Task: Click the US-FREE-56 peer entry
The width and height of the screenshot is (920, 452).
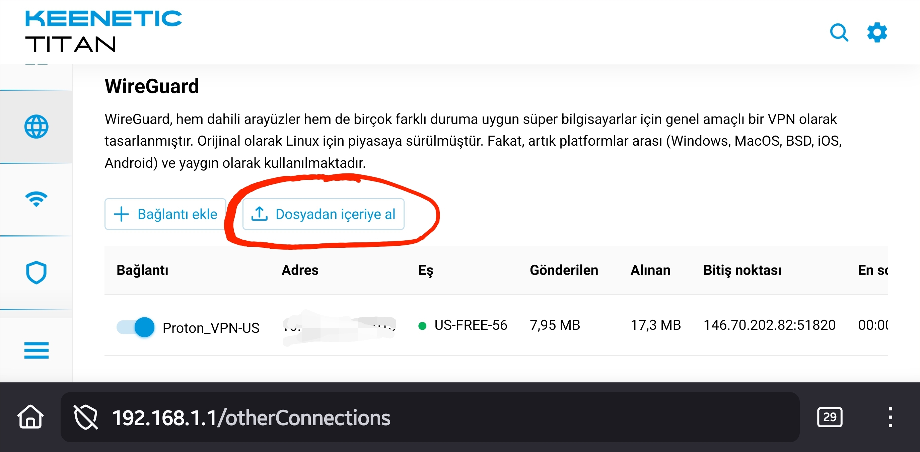Action: click(470, 325)
